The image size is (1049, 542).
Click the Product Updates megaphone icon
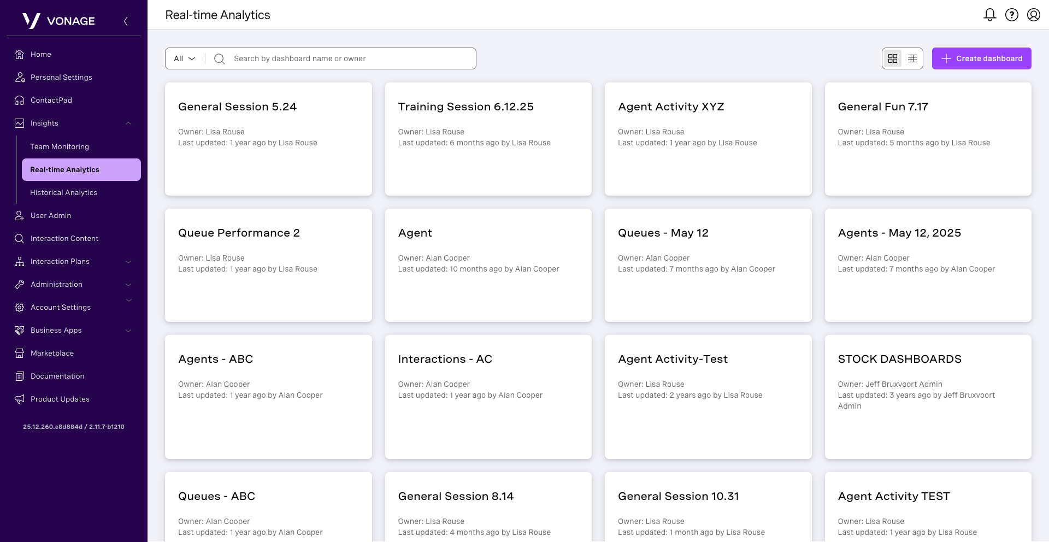click(x=20, y=399)
